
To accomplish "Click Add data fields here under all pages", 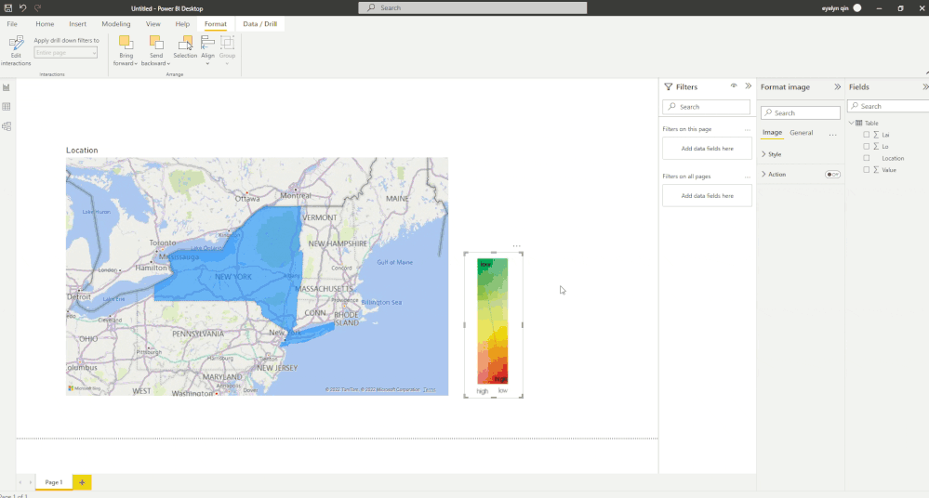I will click(x=708, y=196).
